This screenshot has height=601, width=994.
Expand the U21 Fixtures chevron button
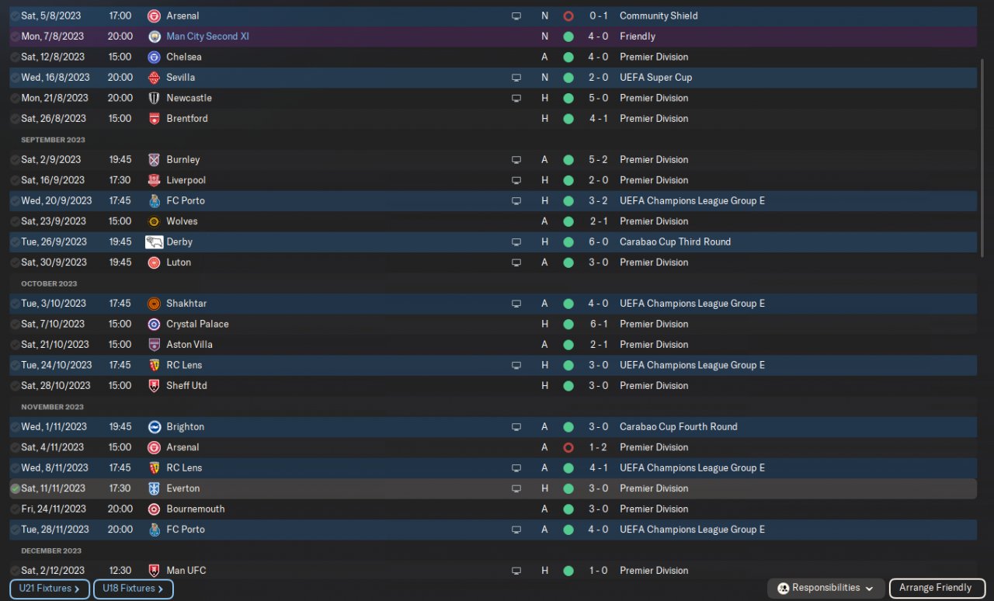tap(50, 589)
